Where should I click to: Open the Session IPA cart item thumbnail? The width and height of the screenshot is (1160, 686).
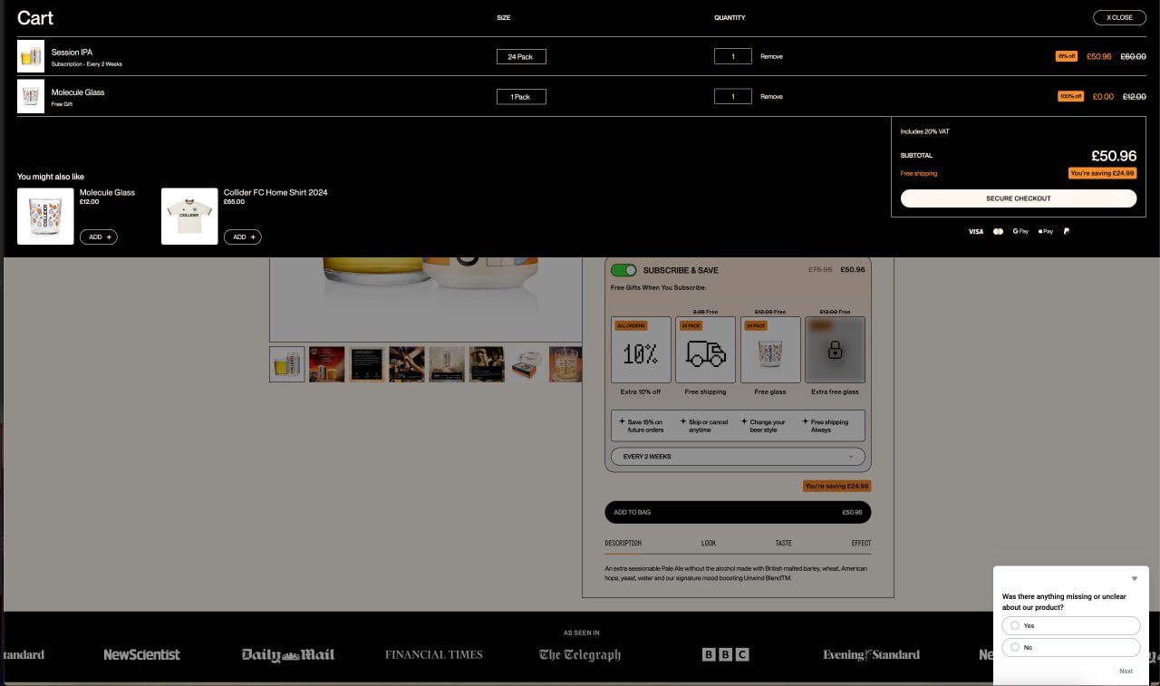pyautogui.click(x=31, y=56)
